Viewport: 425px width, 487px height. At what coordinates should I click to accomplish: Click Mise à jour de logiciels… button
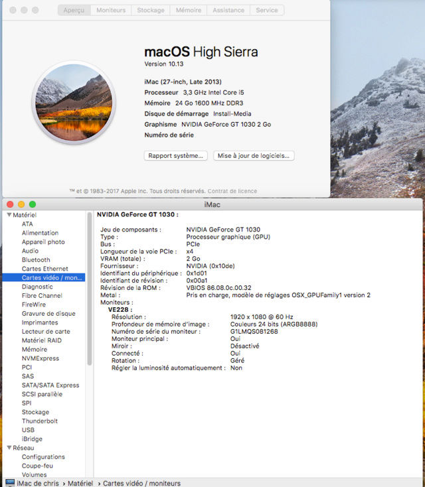[254, 156]
